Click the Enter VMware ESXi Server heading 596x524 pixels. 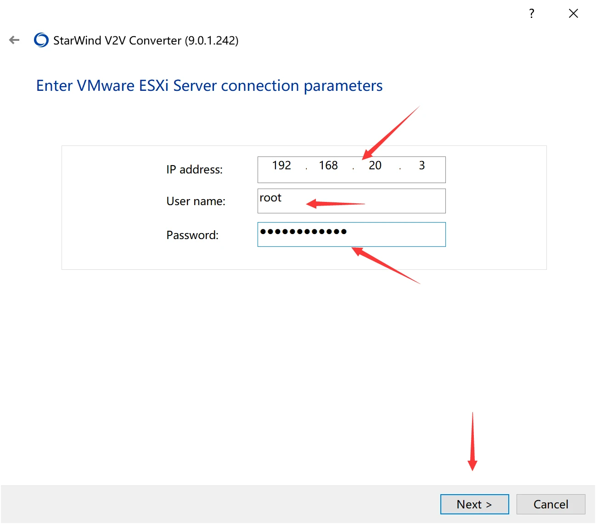point(209,86)
